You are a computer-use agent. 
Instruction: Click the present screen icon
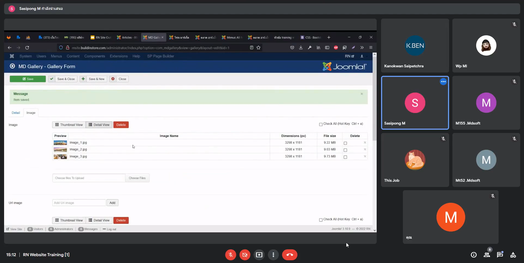259,255
